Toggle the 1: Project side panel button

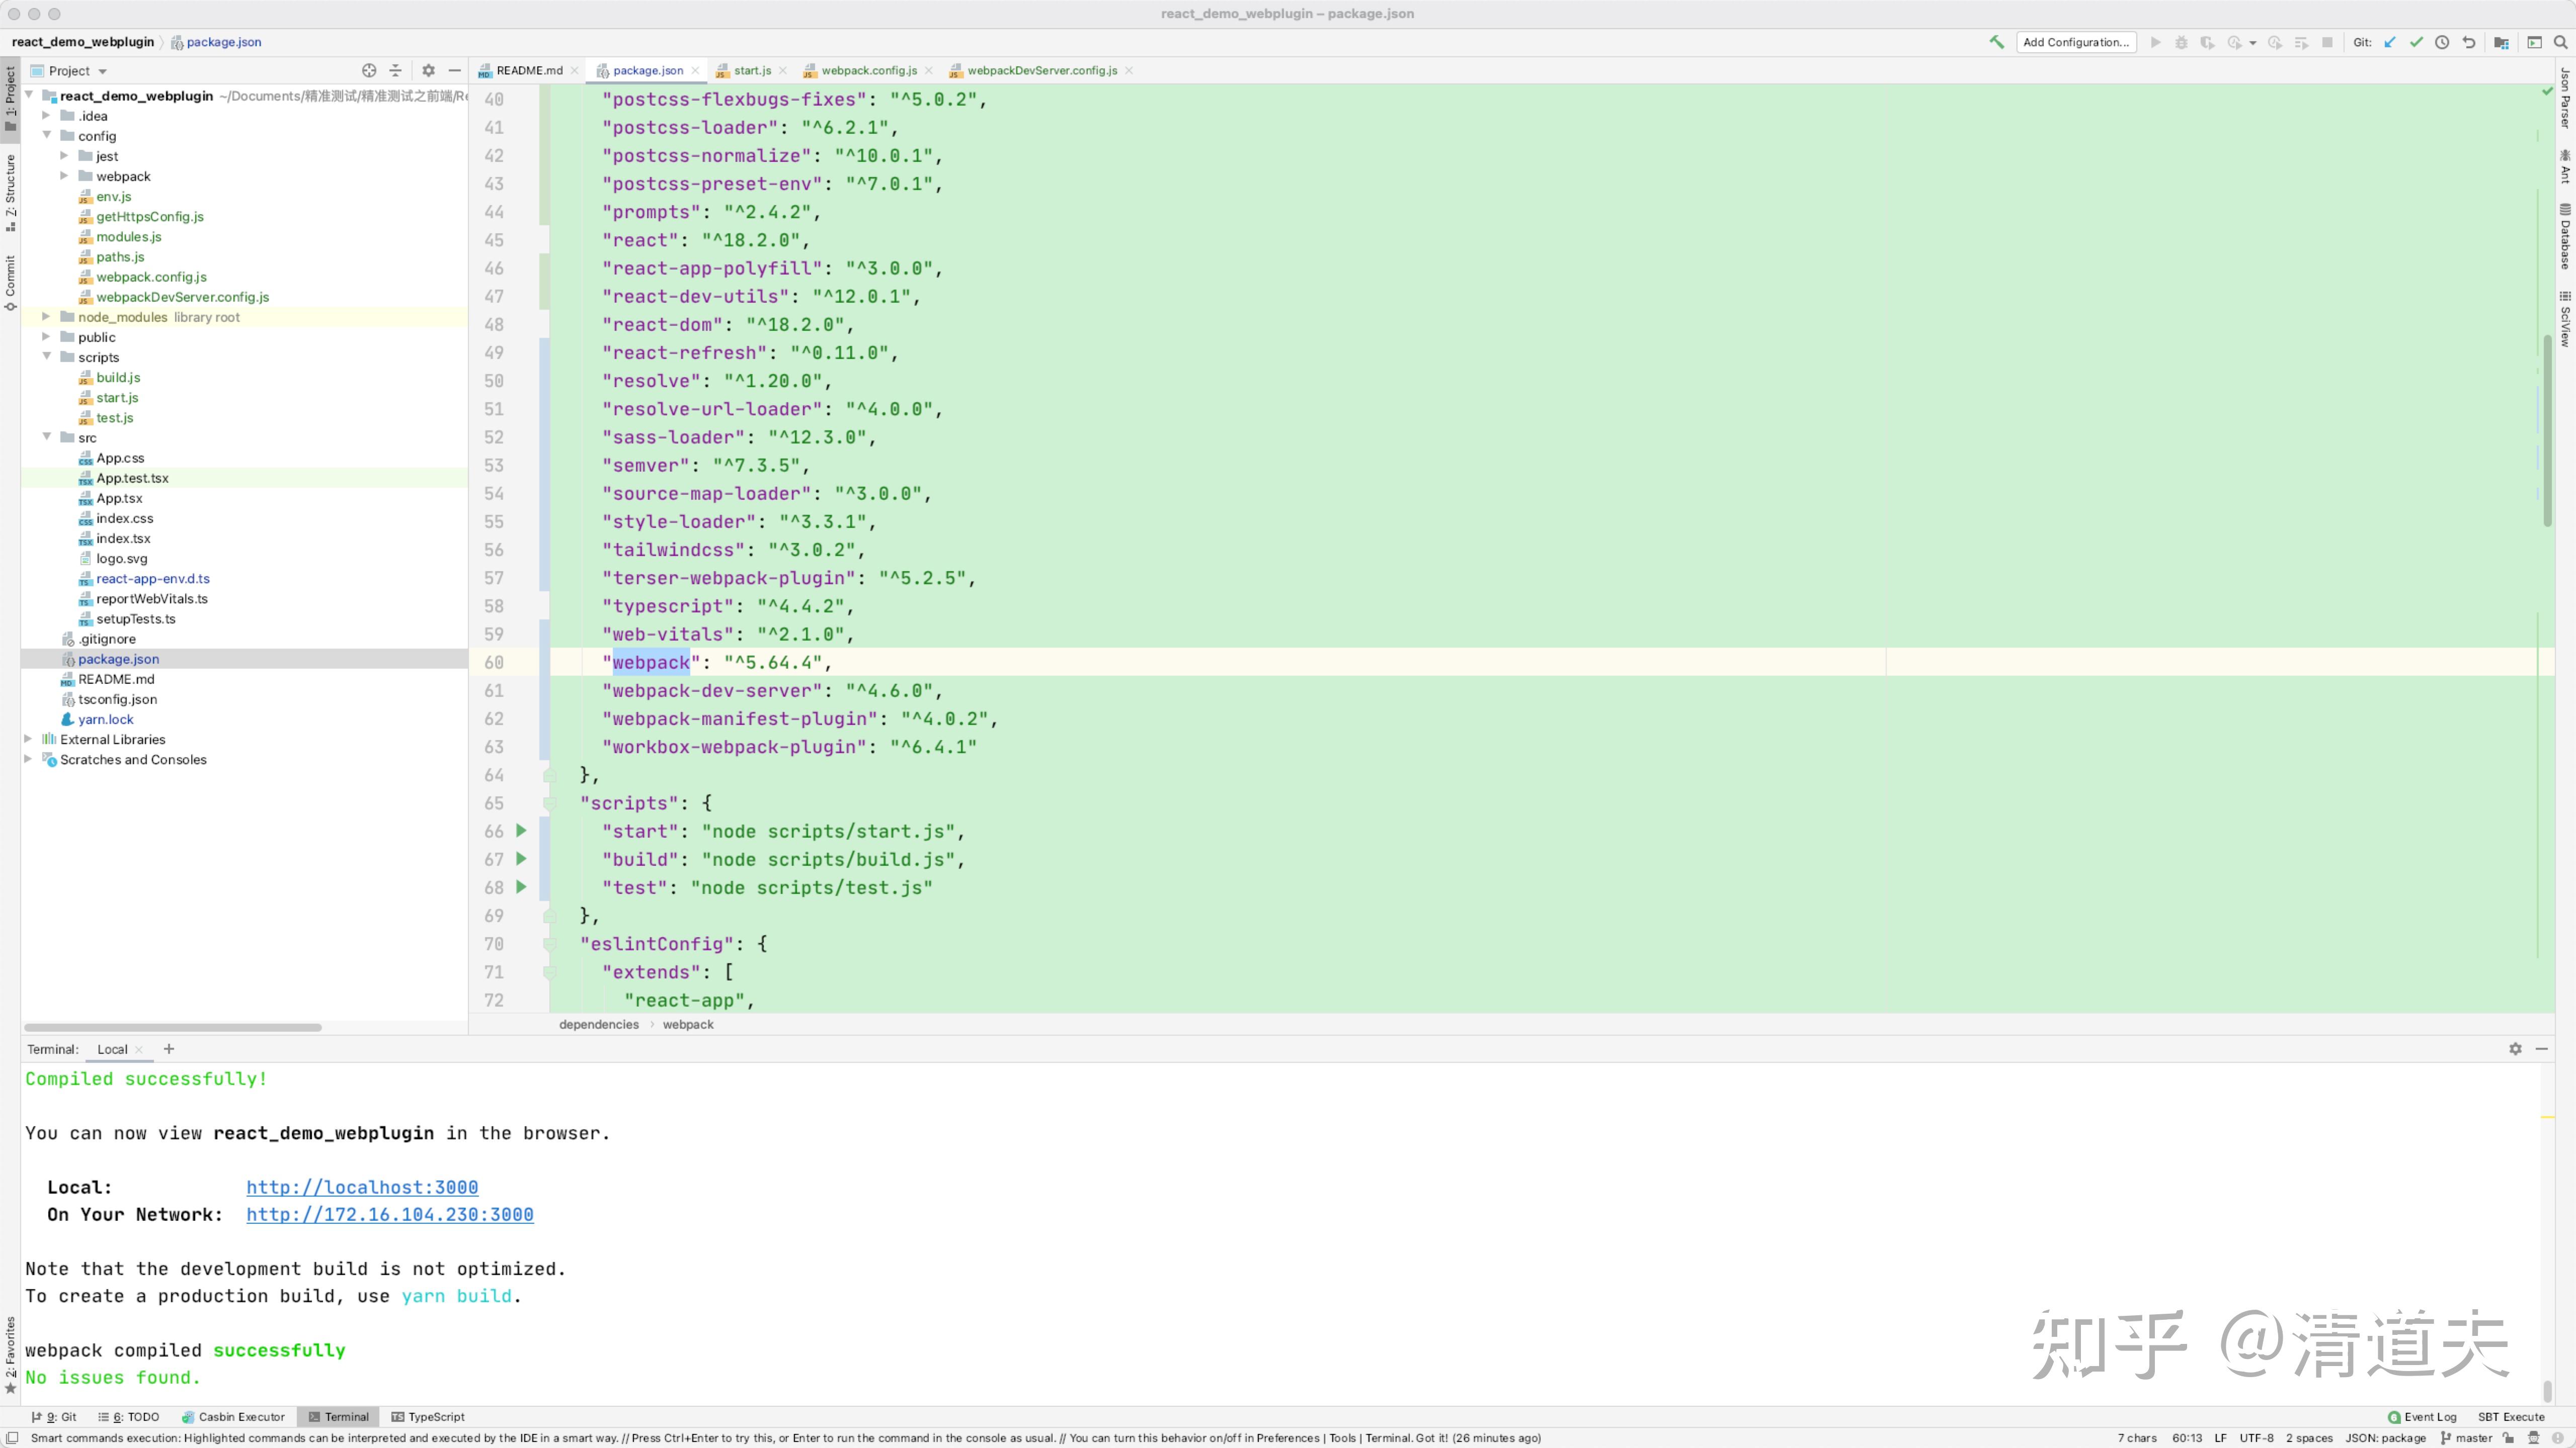10,98
